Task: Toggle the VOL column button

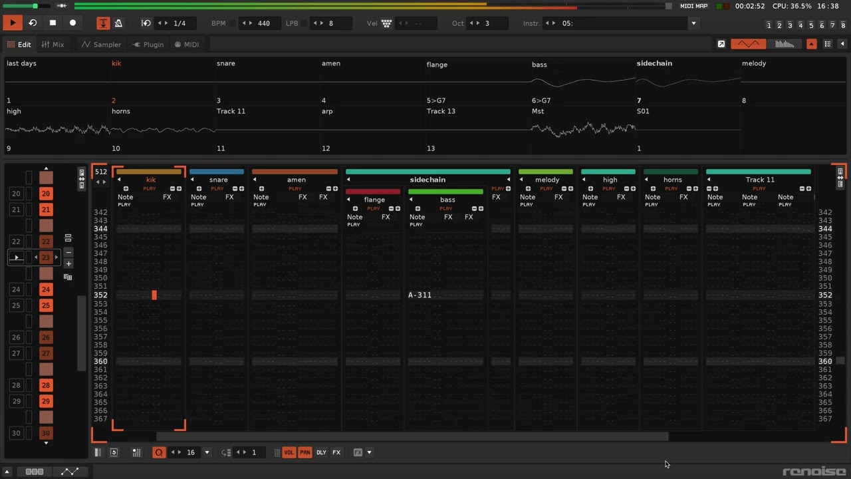Action: click(x=289, y=452)
